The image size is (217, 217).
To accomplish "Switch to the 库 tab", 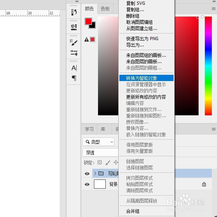I will point(103,129).
